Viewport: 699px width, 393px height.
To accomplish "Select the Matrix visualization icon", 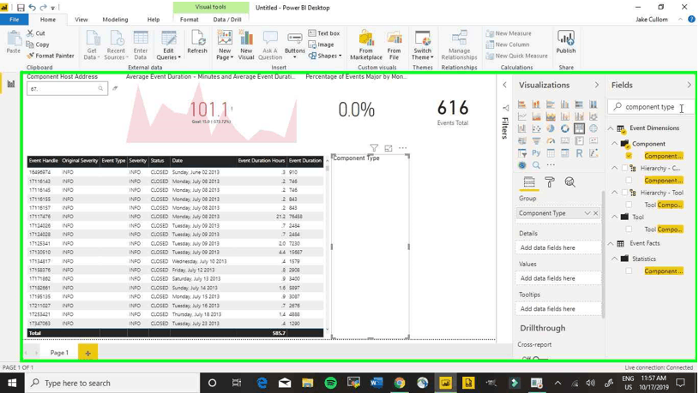I will pyautogui.click(x=565, y=153).
